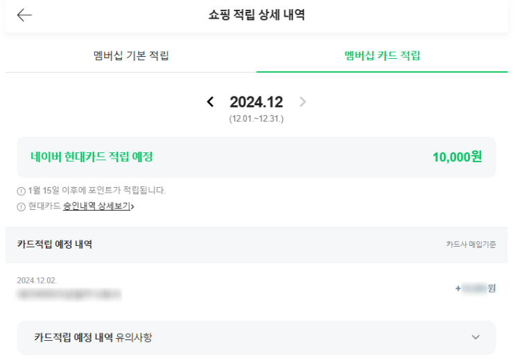
Task: Click the 카드적립 예정 내역 section header
Action: [55, 245]
